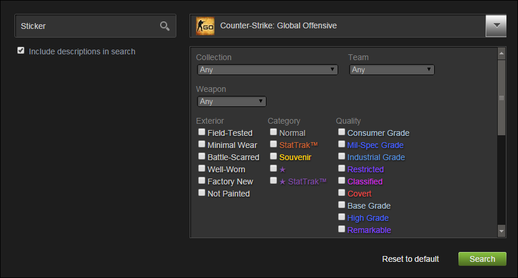Click the Sticker search text field
This screenshot has height=278, width=518.
[87, 26]
